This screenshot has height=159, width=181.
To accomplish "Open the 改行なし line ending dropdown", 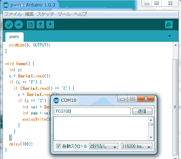I will pyautogui.click(x=104, y=146).
